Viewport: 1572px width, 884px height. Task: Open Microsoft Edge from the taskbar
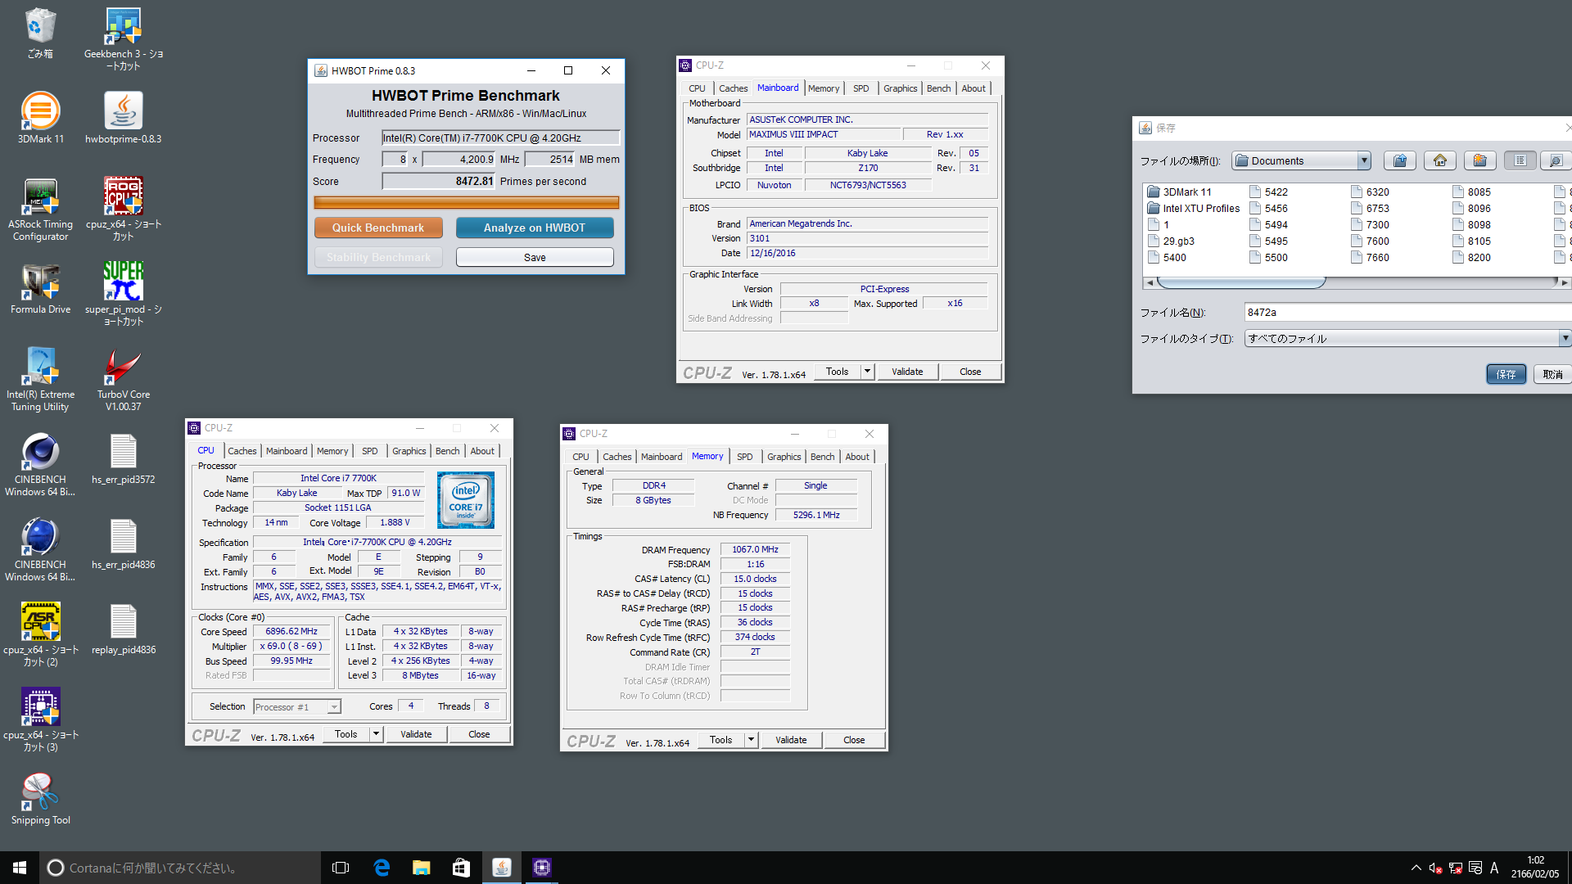coord(382,868)
